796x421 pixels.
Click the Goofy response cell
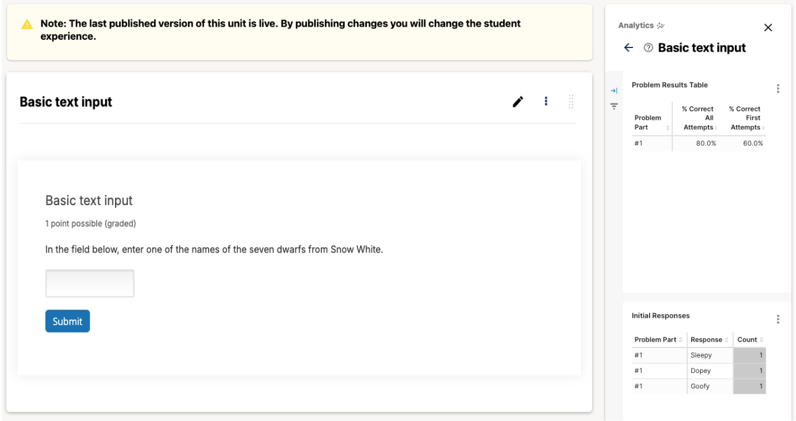coord(700,386)
